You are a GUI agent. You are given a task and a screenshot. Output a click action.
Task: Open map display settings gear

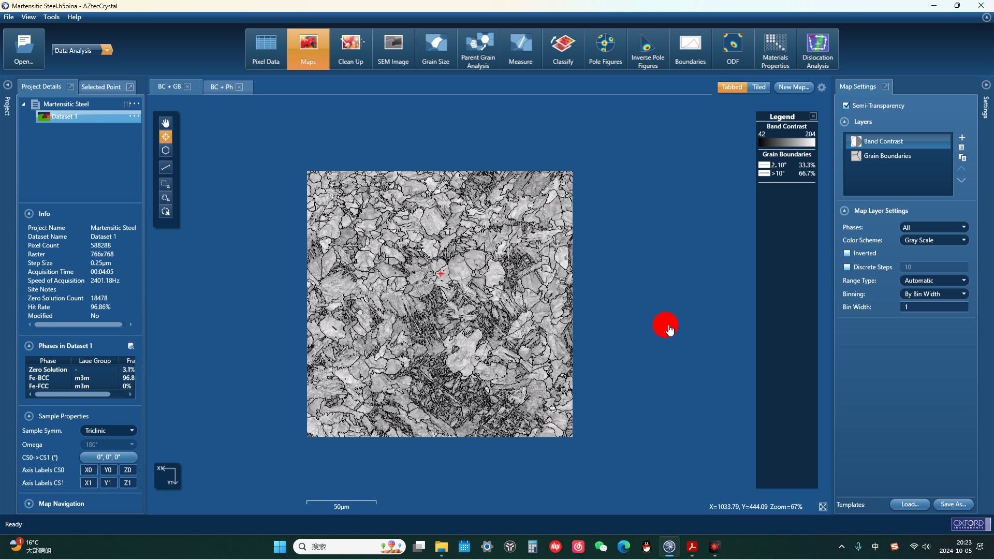point(822,87)
